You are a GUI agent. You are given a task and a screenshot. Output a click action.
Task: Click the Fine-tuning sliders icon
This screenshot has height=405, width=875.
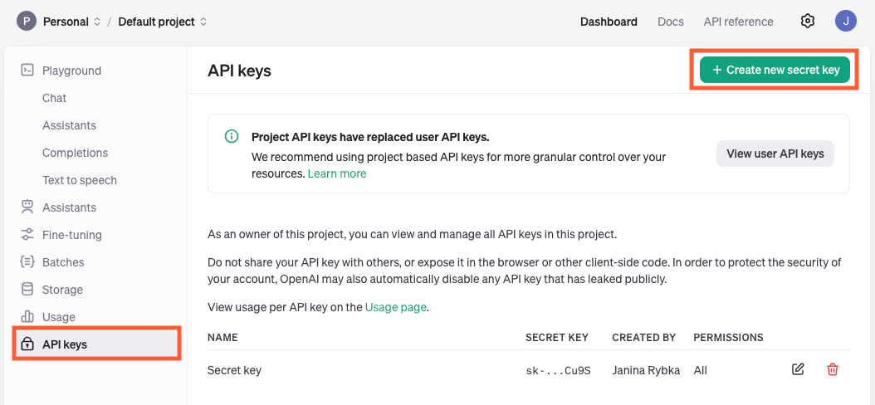tap(27, 235)
